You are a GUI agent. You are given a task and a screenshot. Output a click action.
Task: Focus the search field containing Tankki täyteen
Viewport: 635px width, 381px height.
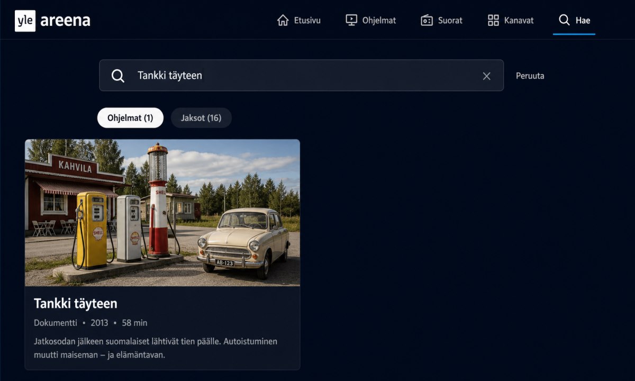point(301,75)
